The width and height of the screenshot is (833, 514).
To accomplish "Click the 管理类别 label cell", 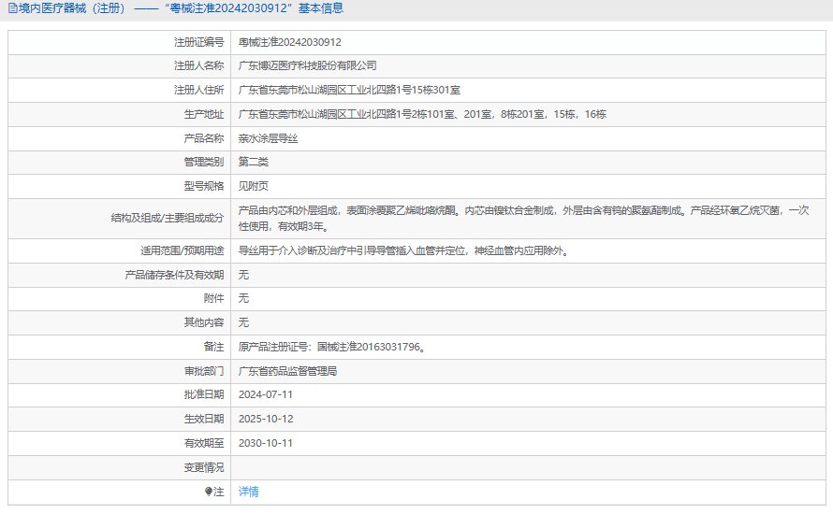I will pyautogui.click(x=120, y=162).
